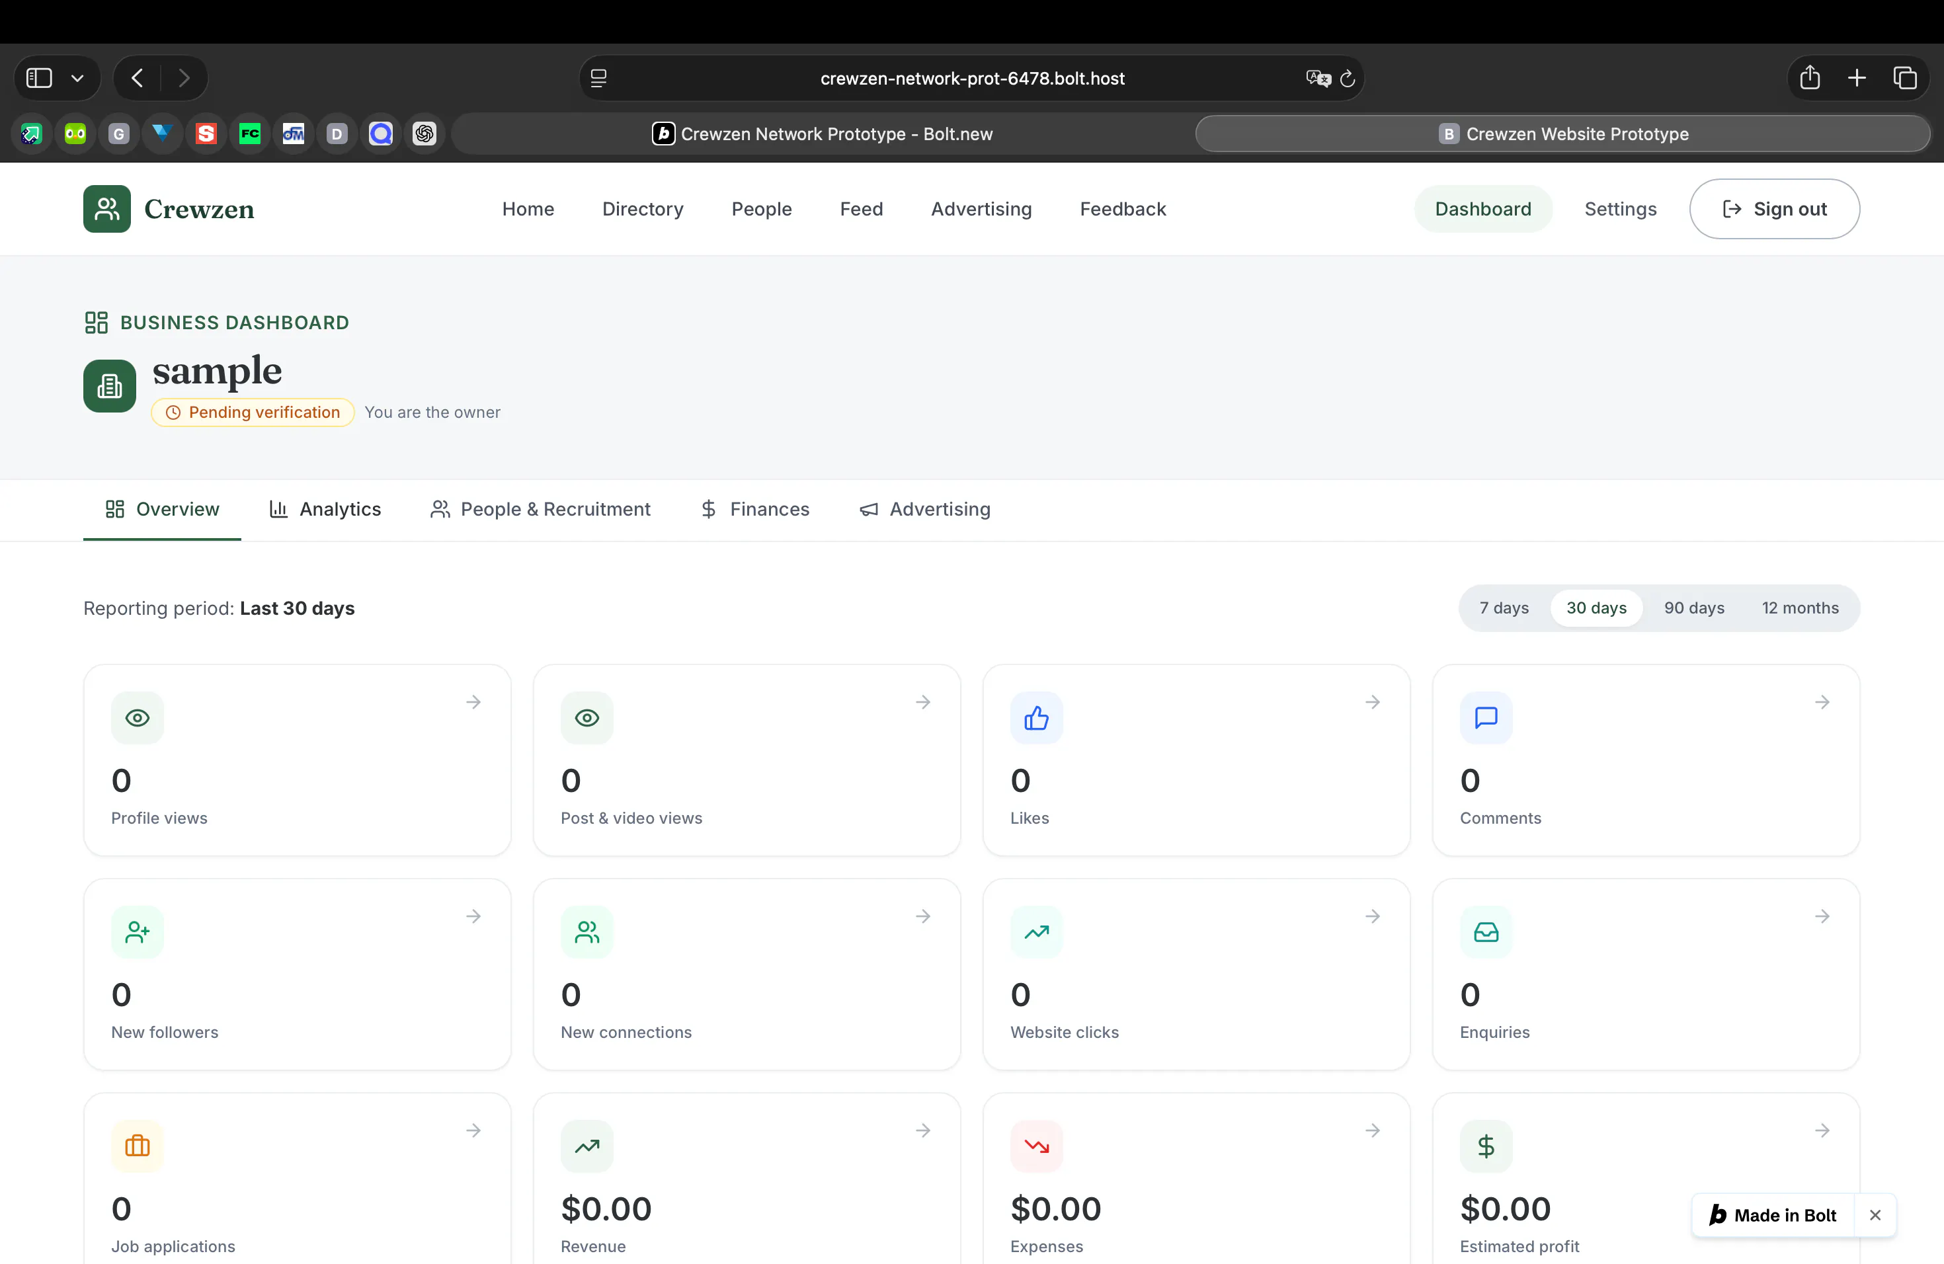
Task: Click the eye icon on Profile views card
Action: pos(138,718)
